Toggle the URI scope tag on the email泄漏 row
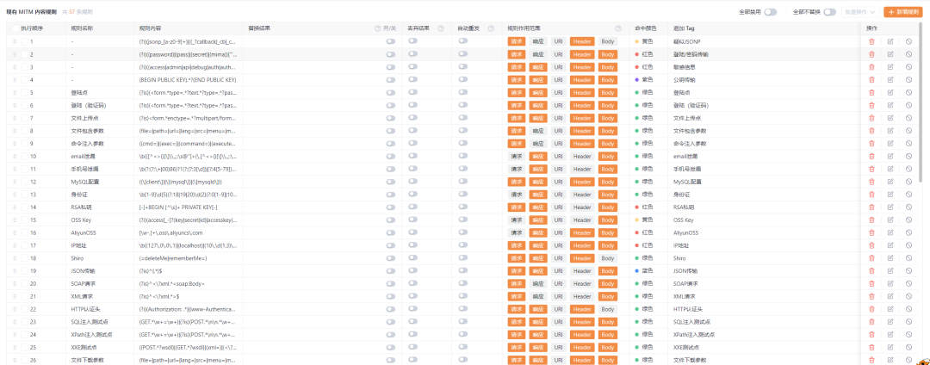The width and height of the screenshot is (930, 365). pos(558,157)
